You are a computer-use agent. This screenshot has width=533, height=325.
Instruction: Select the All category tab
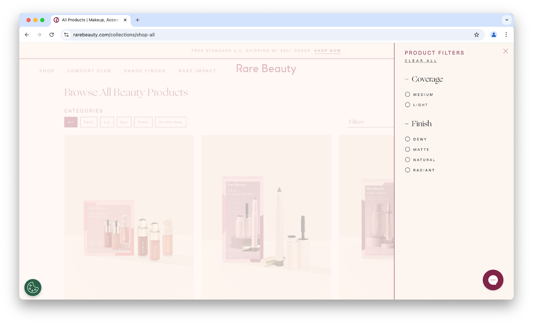pyautogui.click(x=71, y=122)
